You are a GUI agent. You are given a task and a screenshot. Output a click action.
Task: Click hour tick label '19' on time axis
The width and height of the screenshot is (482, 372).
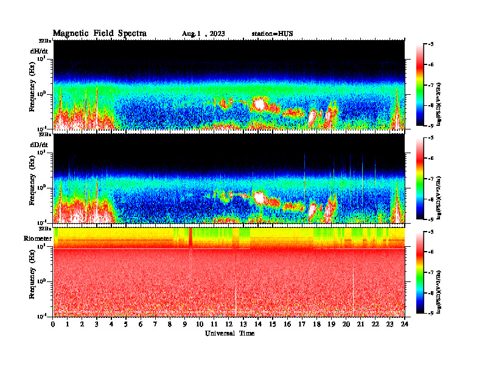click(331, 325)
